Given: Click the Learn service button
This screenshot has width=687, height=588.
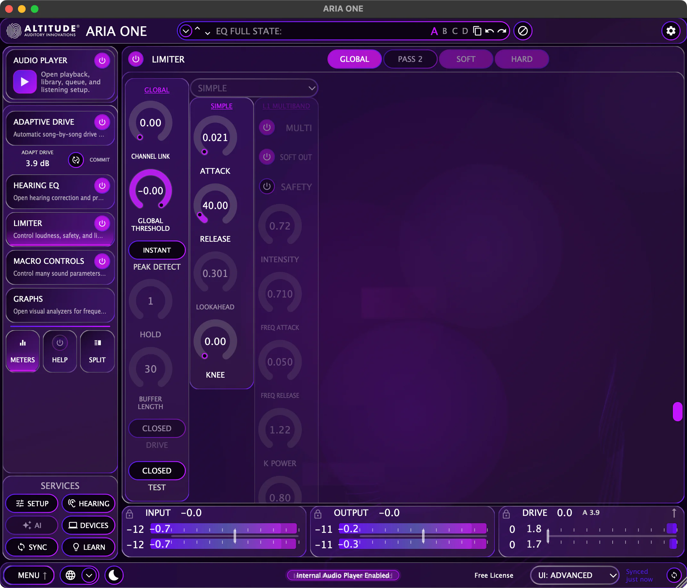Looking at the screenshot, I should pos(88,547).
